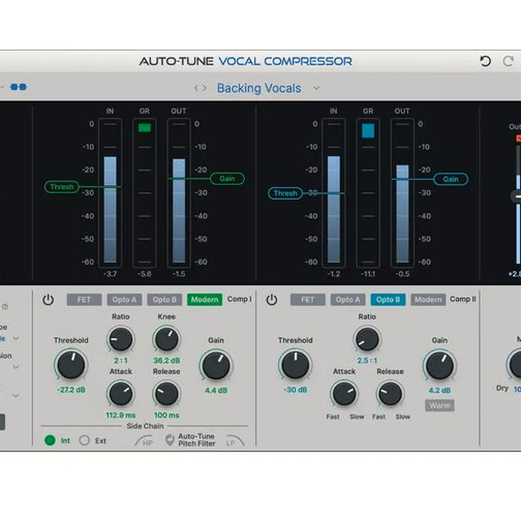Click the Comp I Knee knob
This screenshot has width=521, height=521.
pyautogui.click(x=166, y=339)
